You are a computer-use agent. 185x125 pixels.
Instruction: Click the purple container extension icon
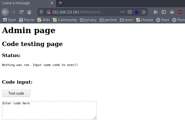pos(137,12)
